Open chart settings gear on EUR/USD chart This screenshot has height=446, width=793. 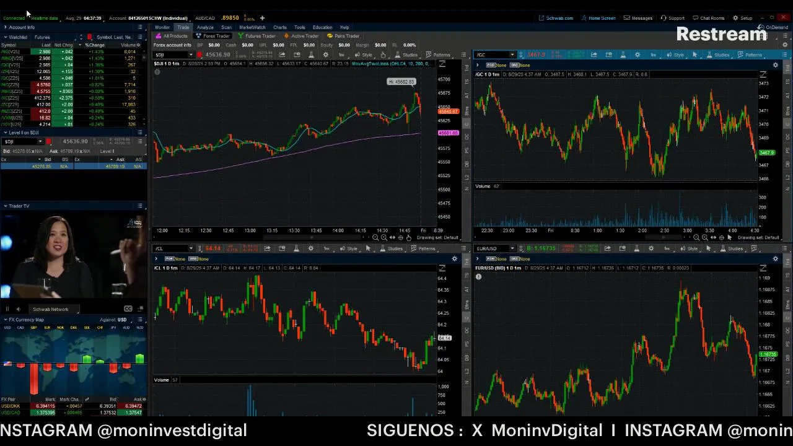pyautogui.click(x=651, y=248)
